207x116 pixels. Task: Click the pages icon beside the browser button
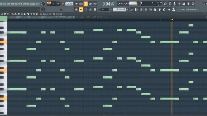tap(155, 9)
